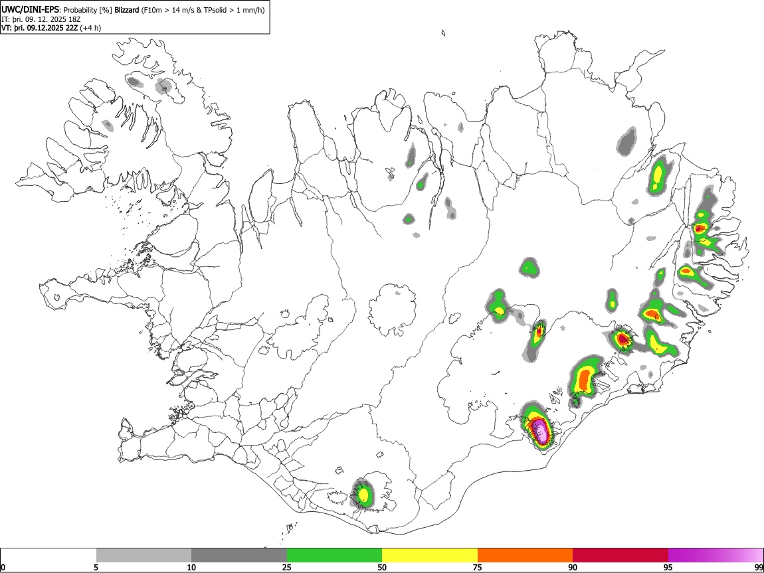Click the orange-core blob northeast of the purple one
The height and width of the screenshot is (573, 764).
point(585,377)
